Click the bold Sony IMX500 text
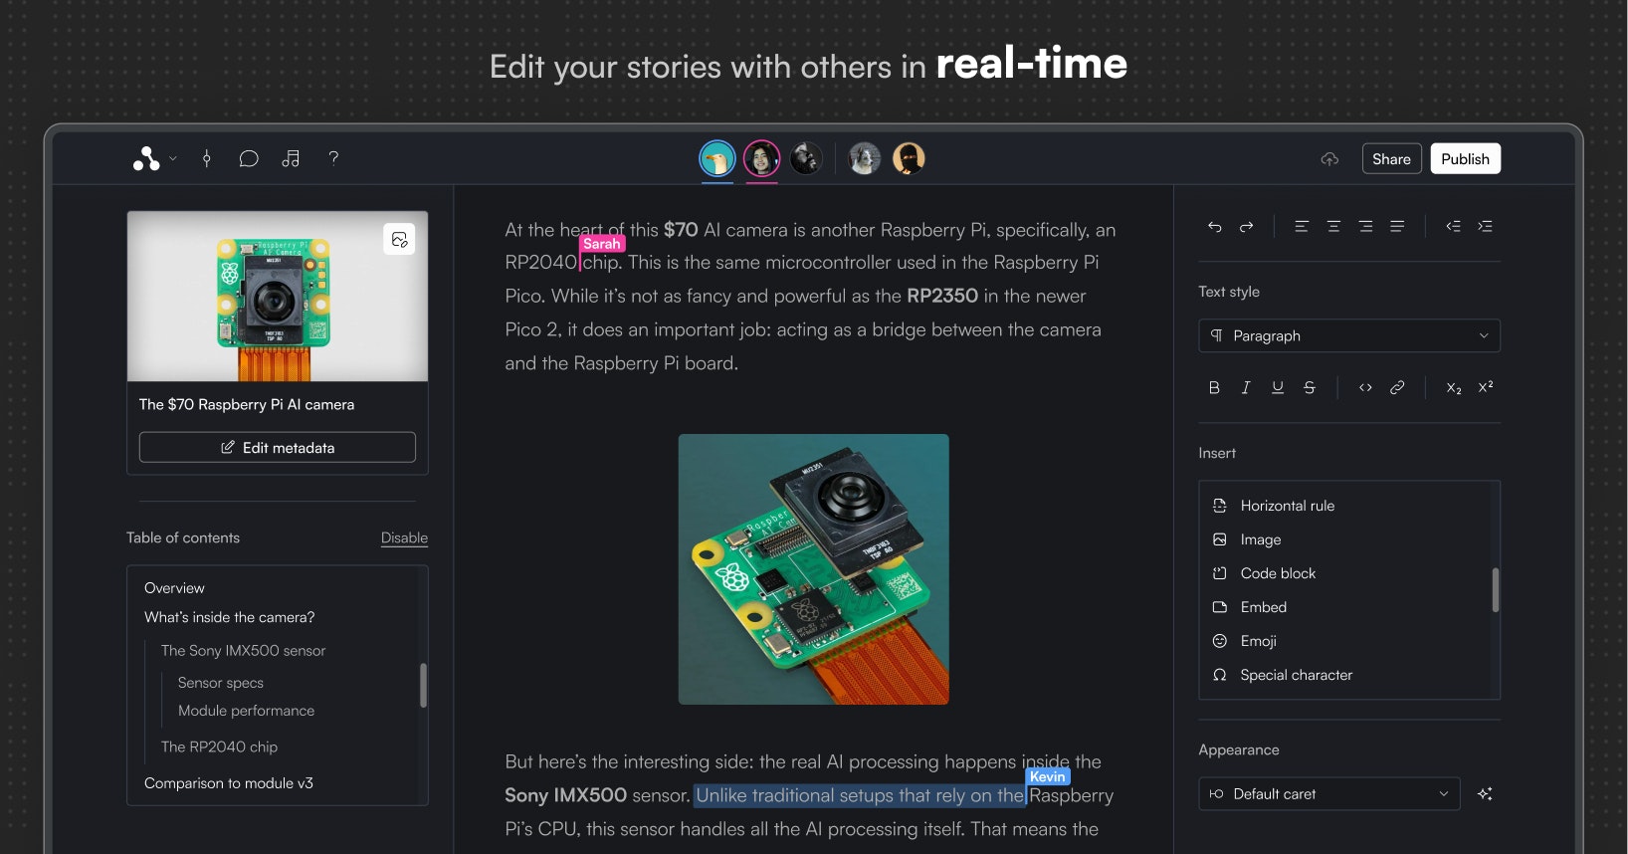Viewport: 1628px width, 854px height. (565, 795)
